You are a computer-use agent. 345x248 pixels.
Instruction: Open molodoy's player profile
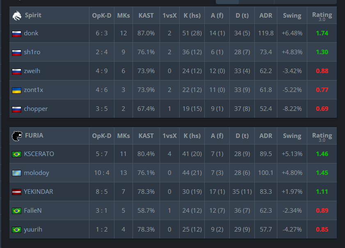37,173
